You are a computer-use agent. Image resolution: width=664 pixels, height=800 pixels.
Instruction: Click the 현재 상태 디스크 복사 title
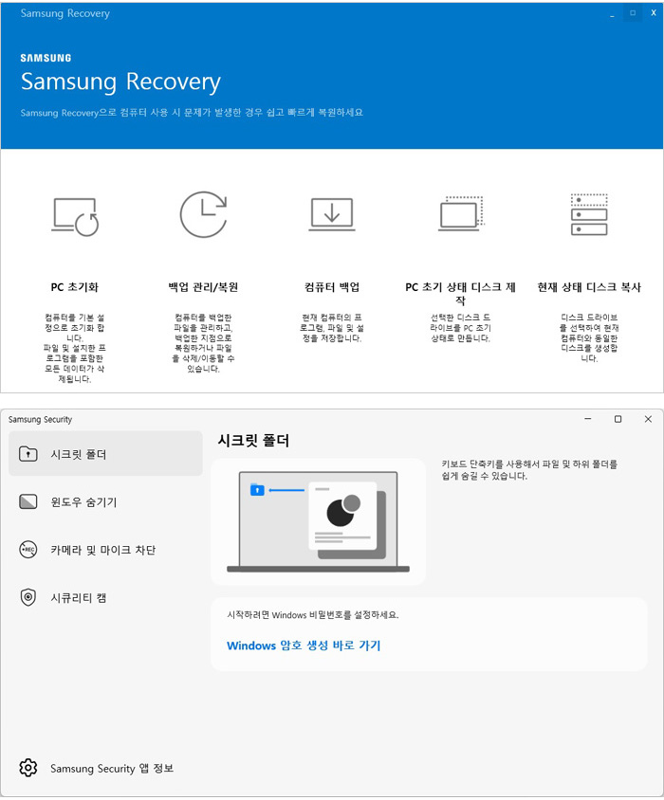[589, 287]
